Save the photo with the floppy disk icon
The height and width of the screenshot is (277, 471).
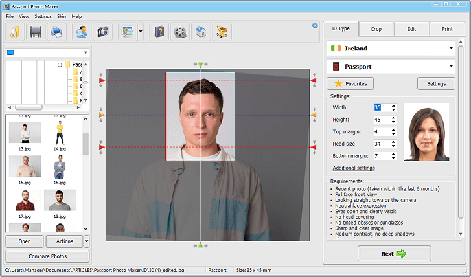[36, 32]
